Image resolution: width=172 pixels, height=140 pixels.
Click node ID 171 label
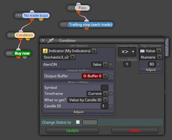[x=63, y=25]
